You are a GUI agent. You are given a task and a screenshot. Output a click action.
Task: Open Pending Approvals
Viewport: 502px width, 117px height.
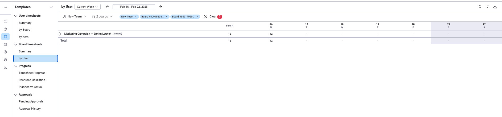(31, 101)
